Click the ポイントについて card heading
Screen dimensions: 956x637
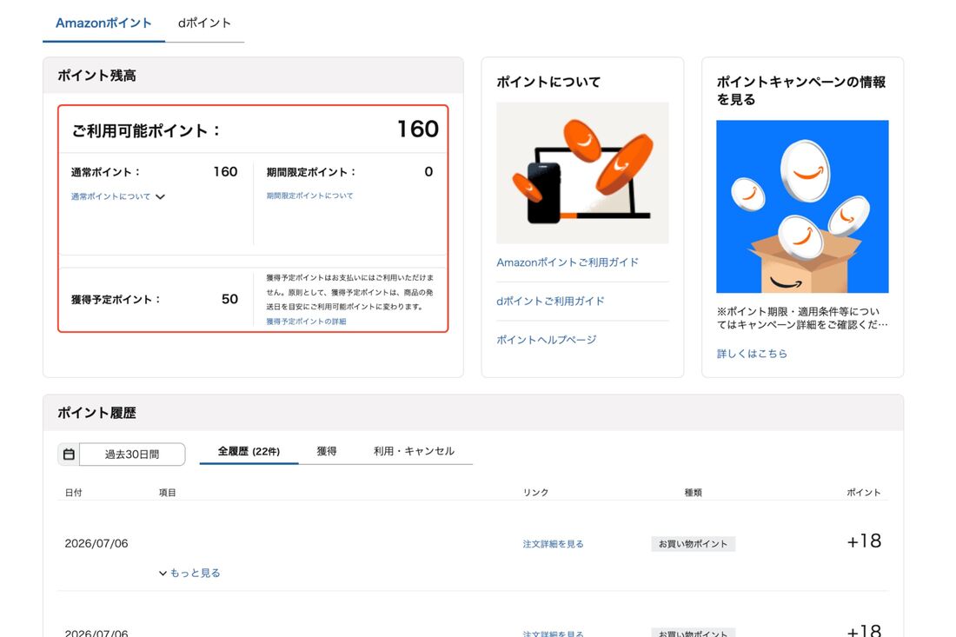(548, 83)
